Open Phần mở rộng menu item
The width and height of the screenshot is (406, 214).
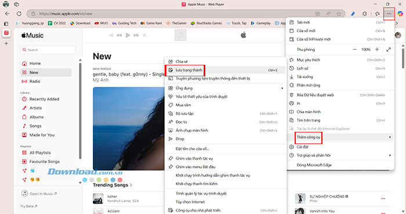click(x=340, y=85)
